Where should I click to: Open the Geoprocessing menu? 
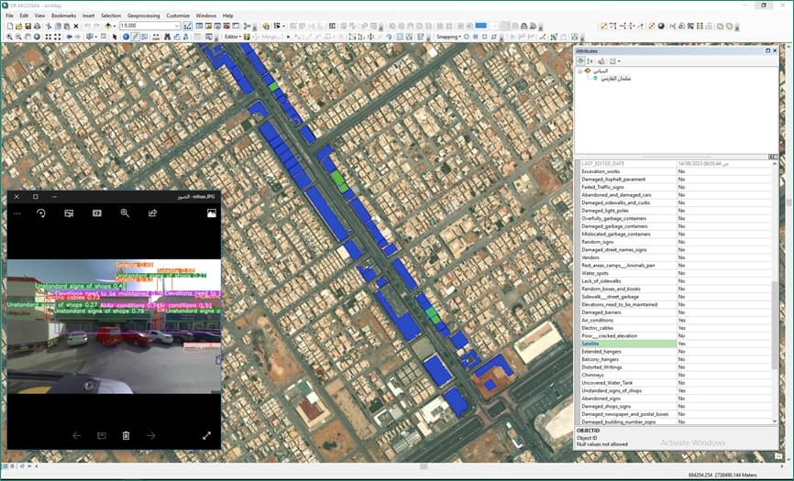(143, 16)
